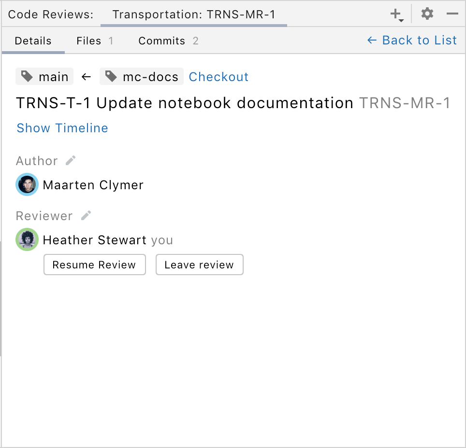The image size is (466, 448).
Task: Click the main branch label
Action: click(x=44, y=76)
